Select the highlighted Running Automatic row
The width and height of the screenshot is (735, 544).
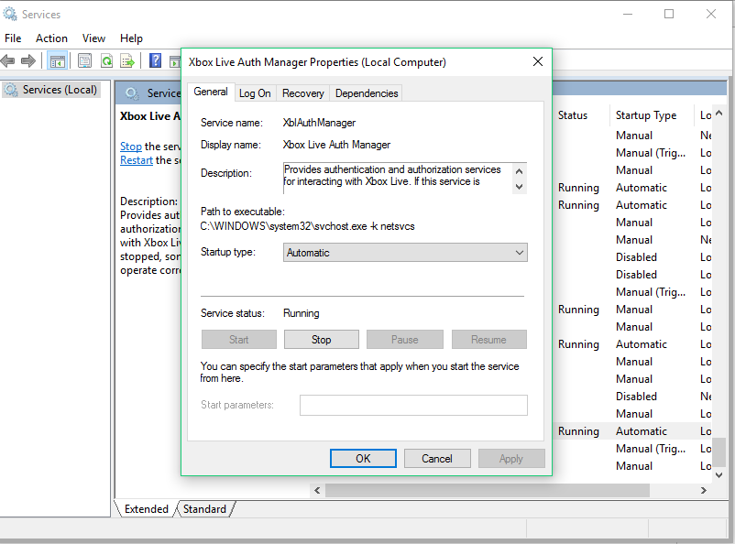point(633,431)
